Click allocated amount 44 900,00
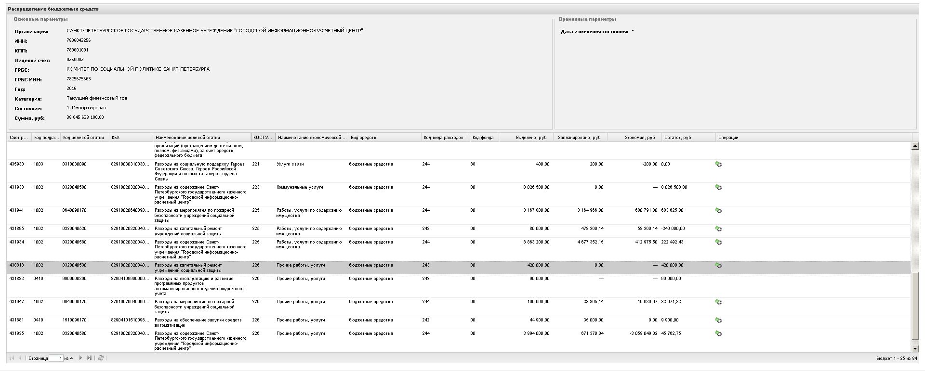925x371 pixels. [539, 320]
